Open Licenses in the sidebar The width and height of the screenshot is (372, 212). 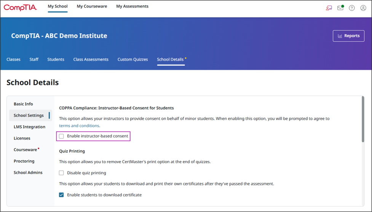[x=22, y=138]
